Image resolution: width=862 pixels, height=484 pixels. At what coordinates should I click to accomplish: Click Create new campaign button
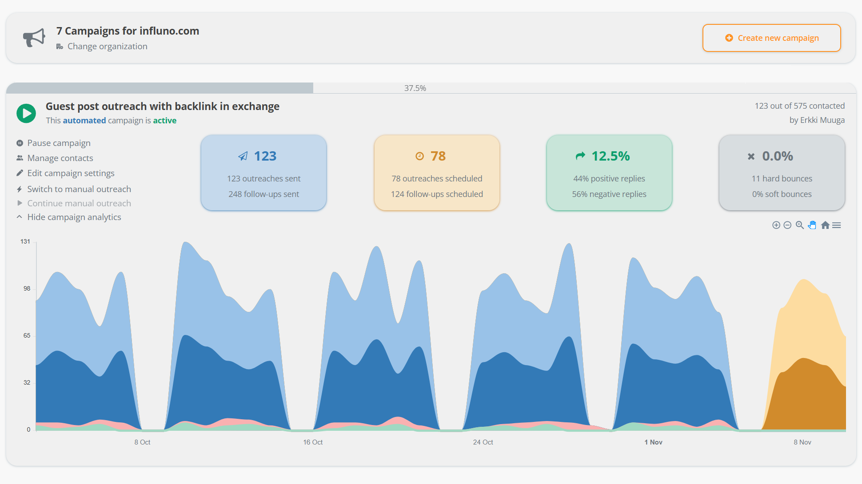point(771,38)
